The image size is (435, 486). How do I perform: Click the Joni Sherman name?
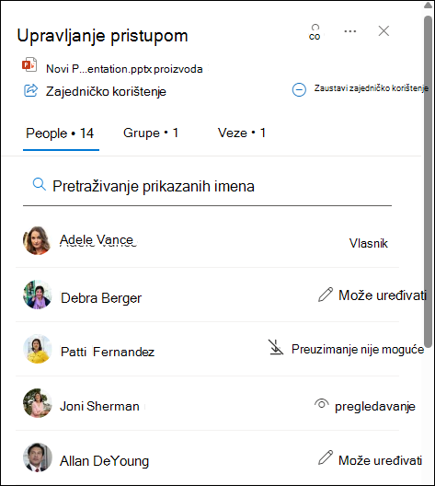click(x=99, y=406)
